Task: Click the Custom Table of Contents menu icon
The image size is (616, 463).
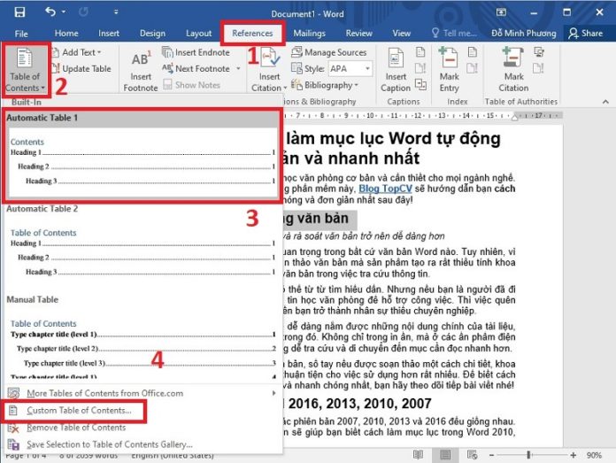Action: (x=13, y=411)
